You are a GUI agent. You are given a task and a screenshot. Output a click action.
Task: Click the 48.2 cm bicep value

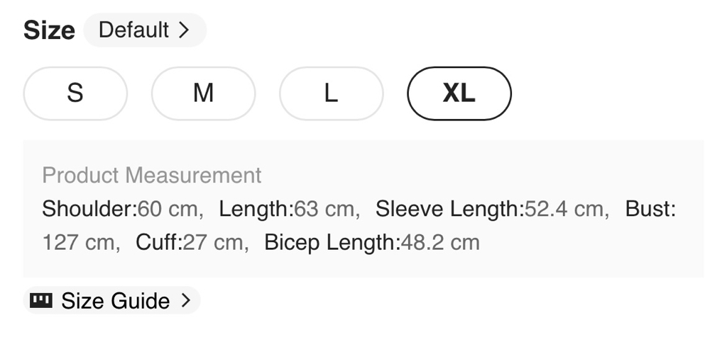[441, 243]
